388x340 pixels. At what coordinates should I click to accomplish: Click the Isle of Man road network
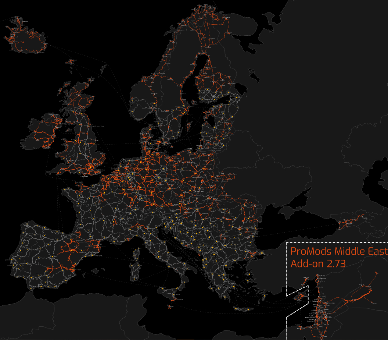[69, 129]
